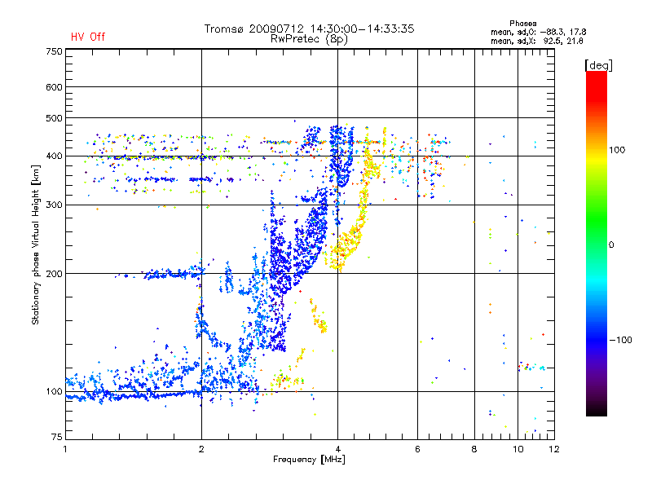Click the 'Frequency [MHz]' axis title
Image resolution: width=652 pixels, height=489 pixels.
[x=309, y=460]
